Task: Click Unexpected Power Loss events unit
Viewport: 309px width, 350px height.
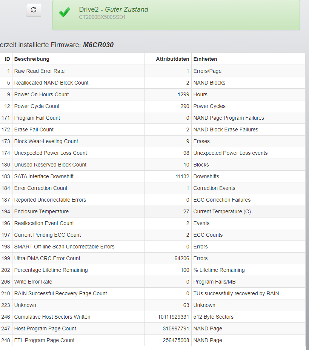Action: 231,153
